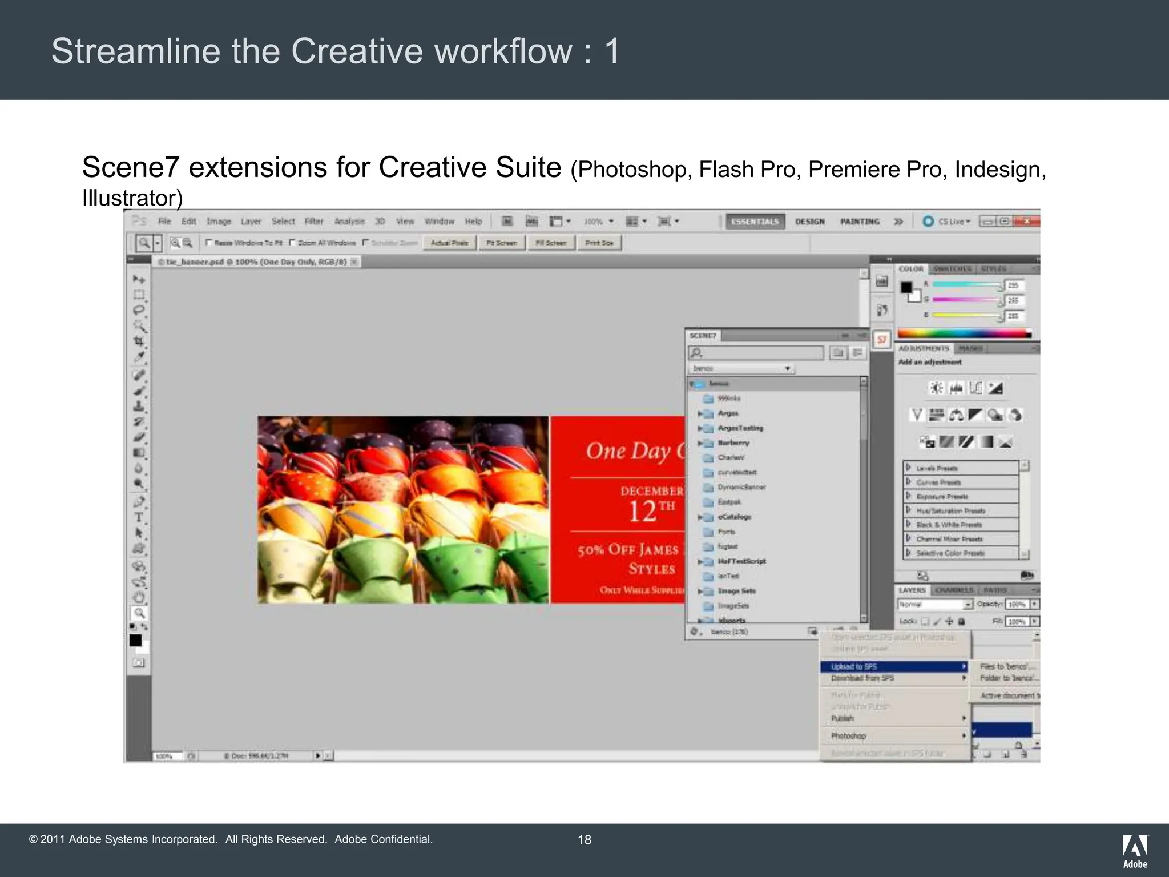The width and height of the screenshot is (1169, 877).
Task: Click the Curves adjustment icon
Action: coord(975,388)
